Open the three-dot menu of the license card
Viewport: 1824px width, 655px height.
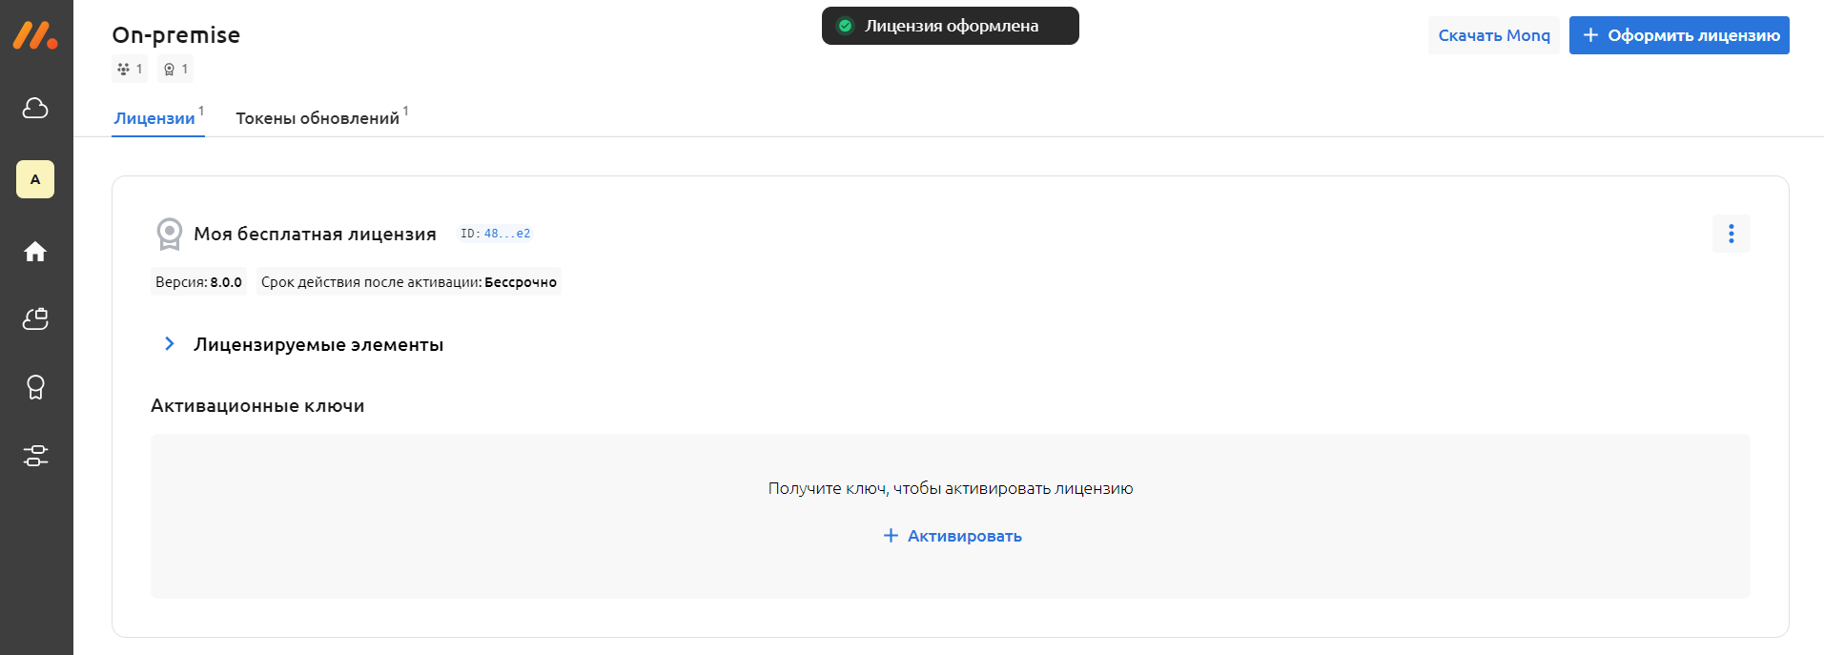click(x=1731, y=234)
